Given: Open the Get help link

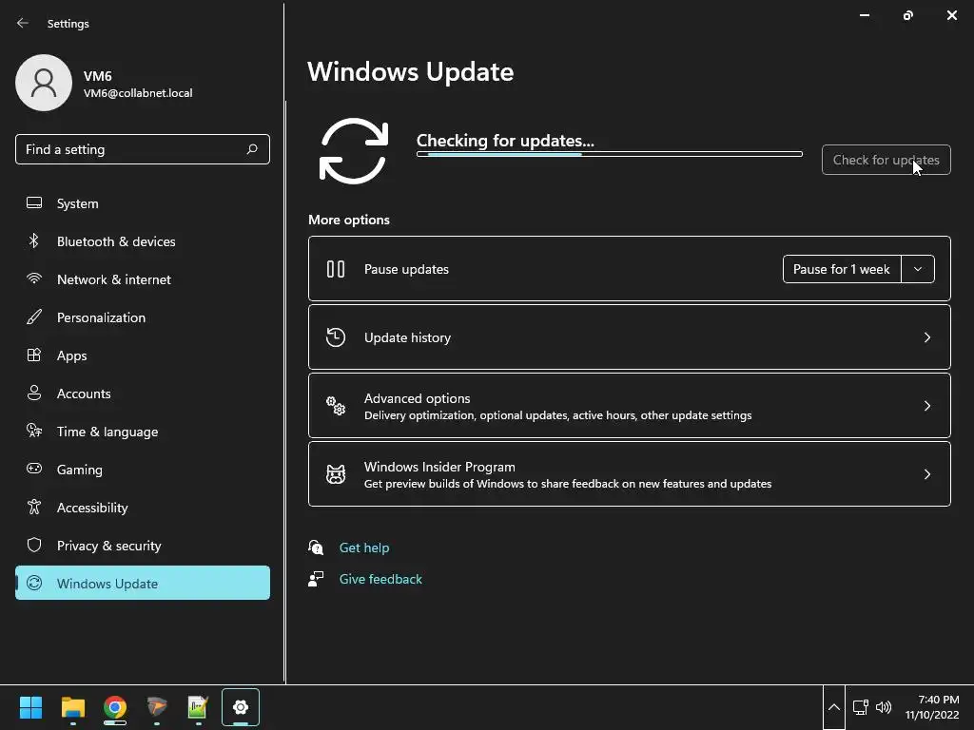Looking at the screenshot, I should coord(364,547).
